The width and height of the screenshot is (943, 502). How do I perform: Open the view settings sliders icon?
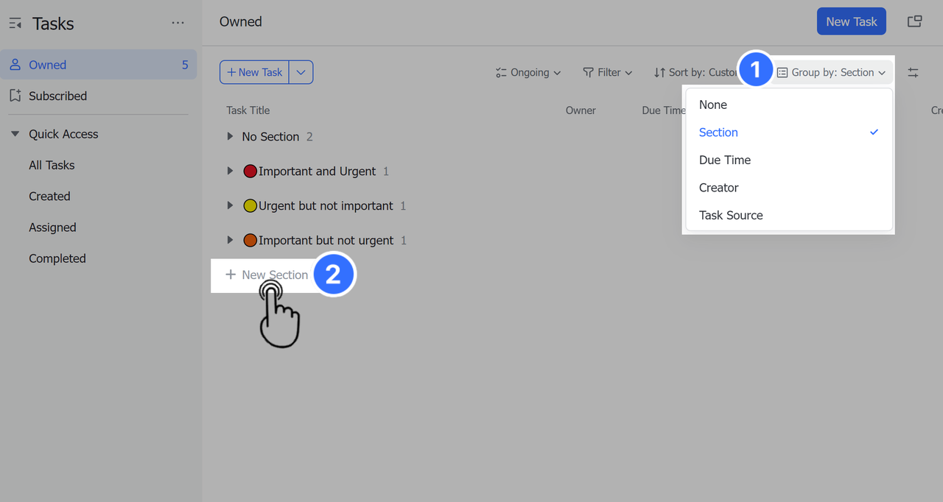tap(913, 72)
